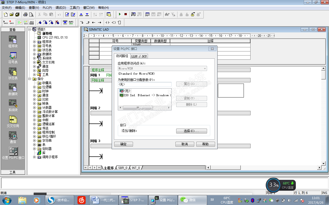Click the 选择(C)... button
This screenshot has width=329, height=205.
[192, 131]
